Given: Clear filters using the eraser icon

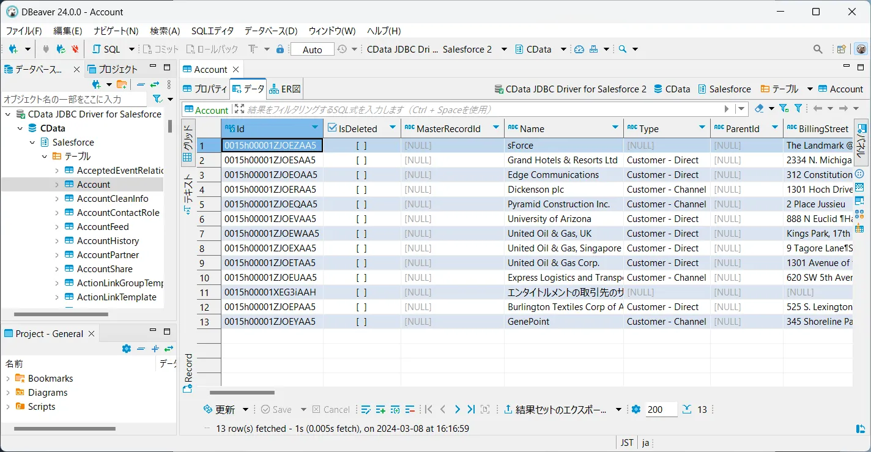Looking at the screenshot, I should pos(759,108).
